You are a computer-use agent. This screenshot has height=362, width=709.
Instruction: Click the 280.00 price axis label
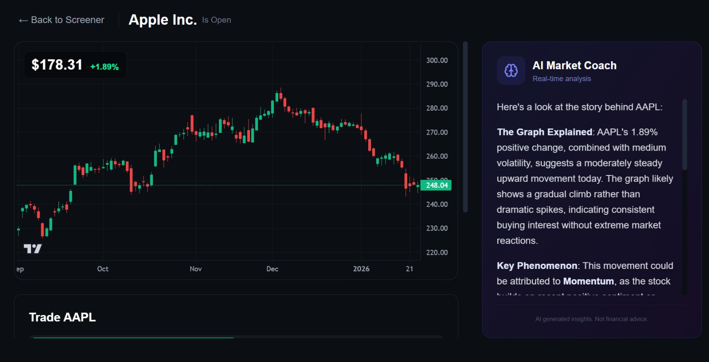(x=437, y=108)
